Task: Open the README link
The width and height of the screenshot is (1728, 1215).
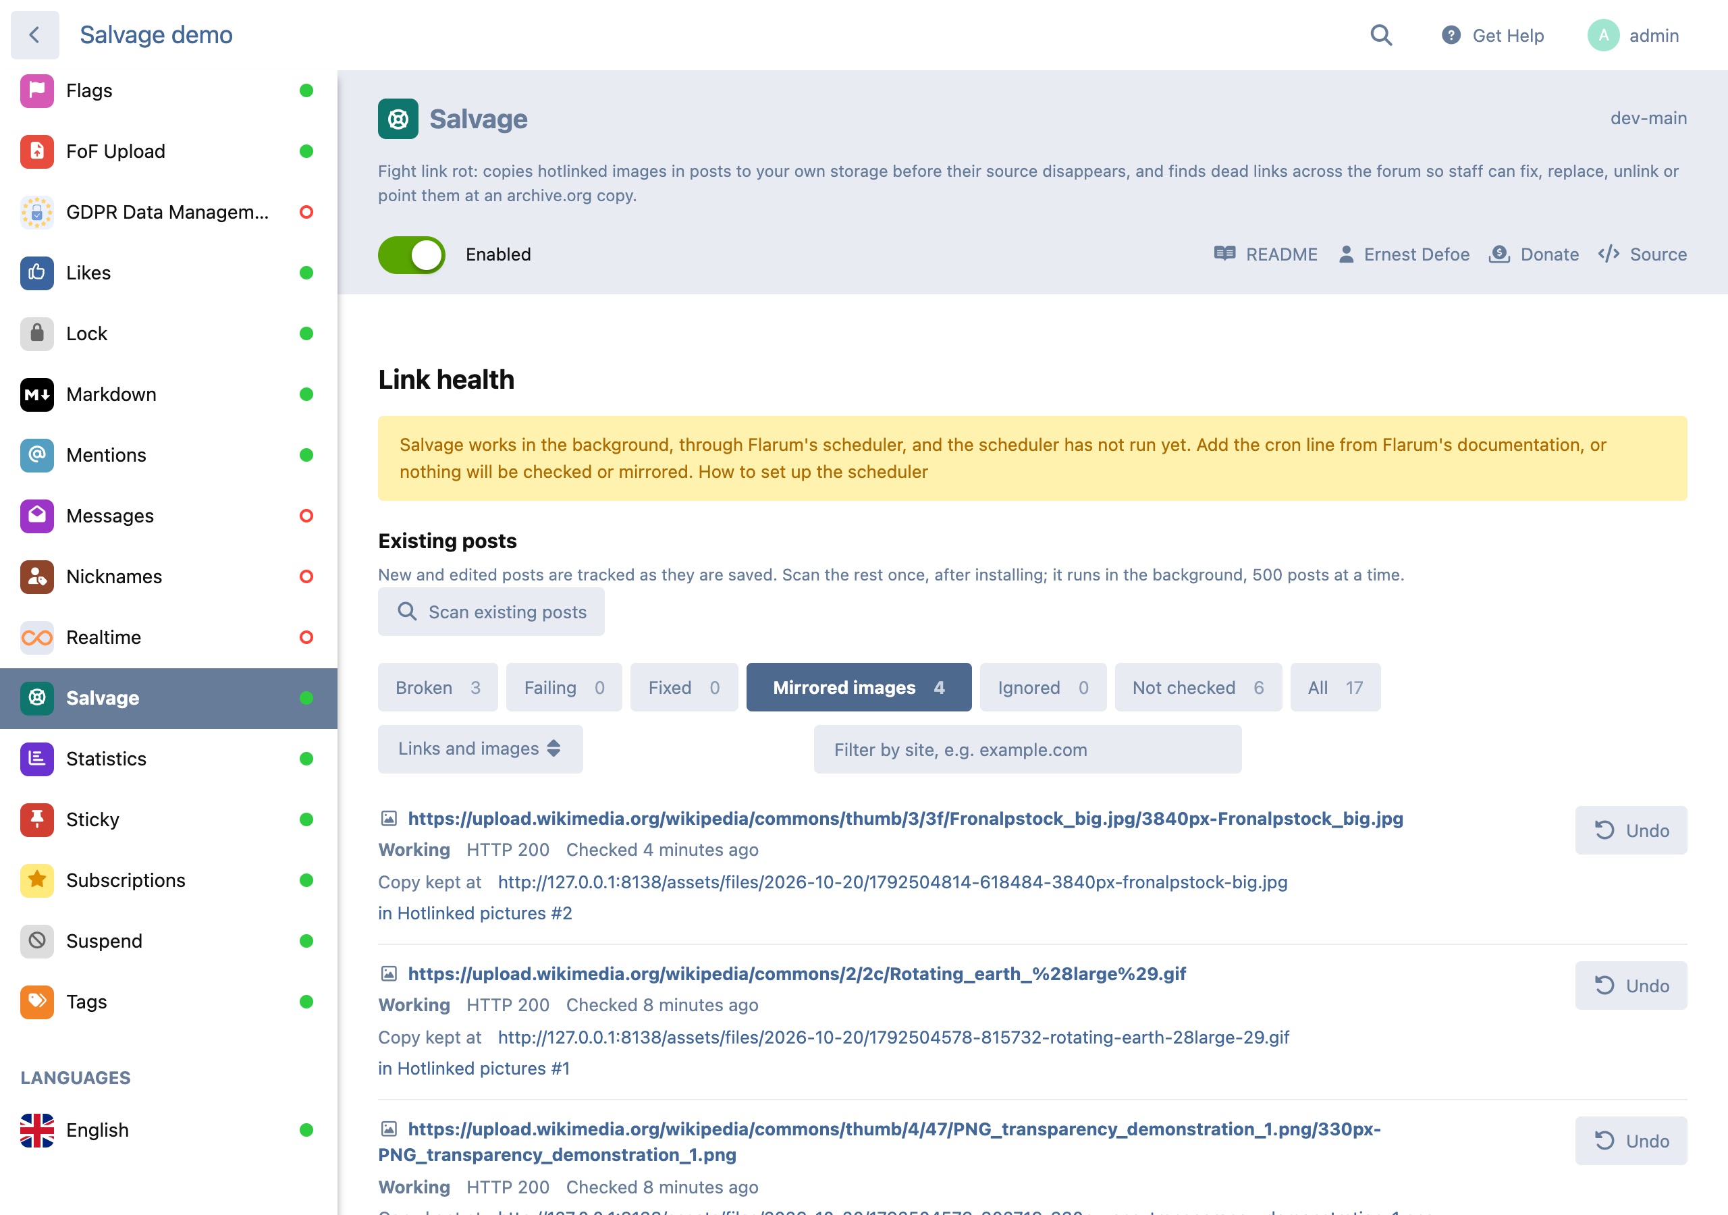Action: point(1265,254)
